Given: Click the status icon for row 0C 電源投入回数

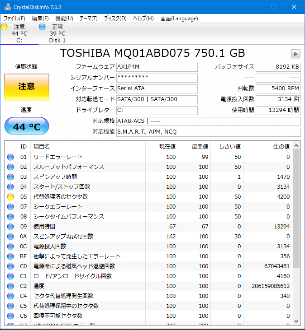Looking at the screenshot, I should [x=10, y=246].
